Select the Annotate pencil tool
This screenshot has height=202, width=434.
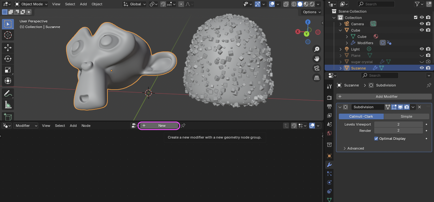coord(8,93)
